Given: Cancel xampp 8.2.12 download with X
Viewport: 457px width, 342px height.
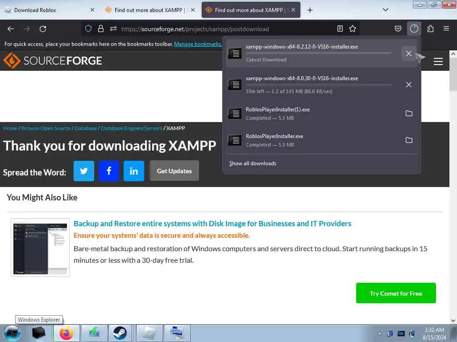Looking at the screenshot, I should coord(409,53).
